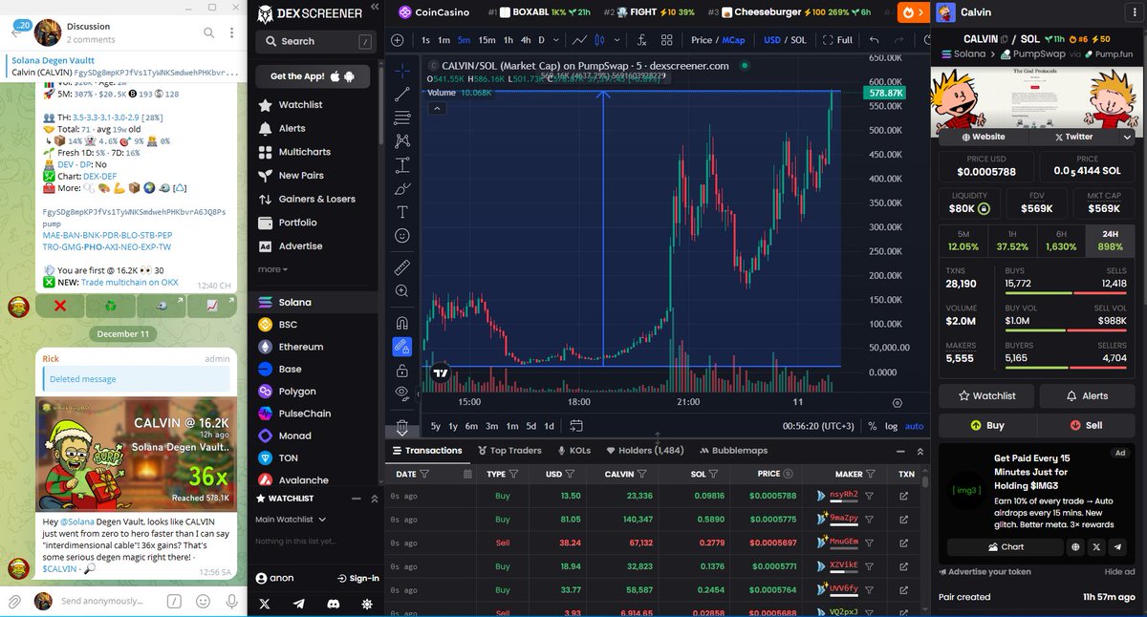
Task: Switch chart denomination to SOL
Action: tap(798, 40)
